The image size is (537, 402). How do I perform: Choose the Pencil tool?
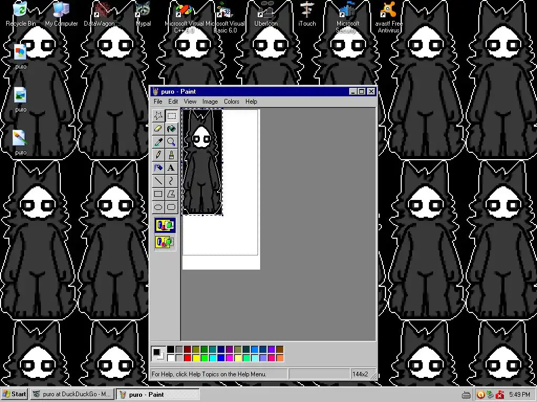(158, 155)
